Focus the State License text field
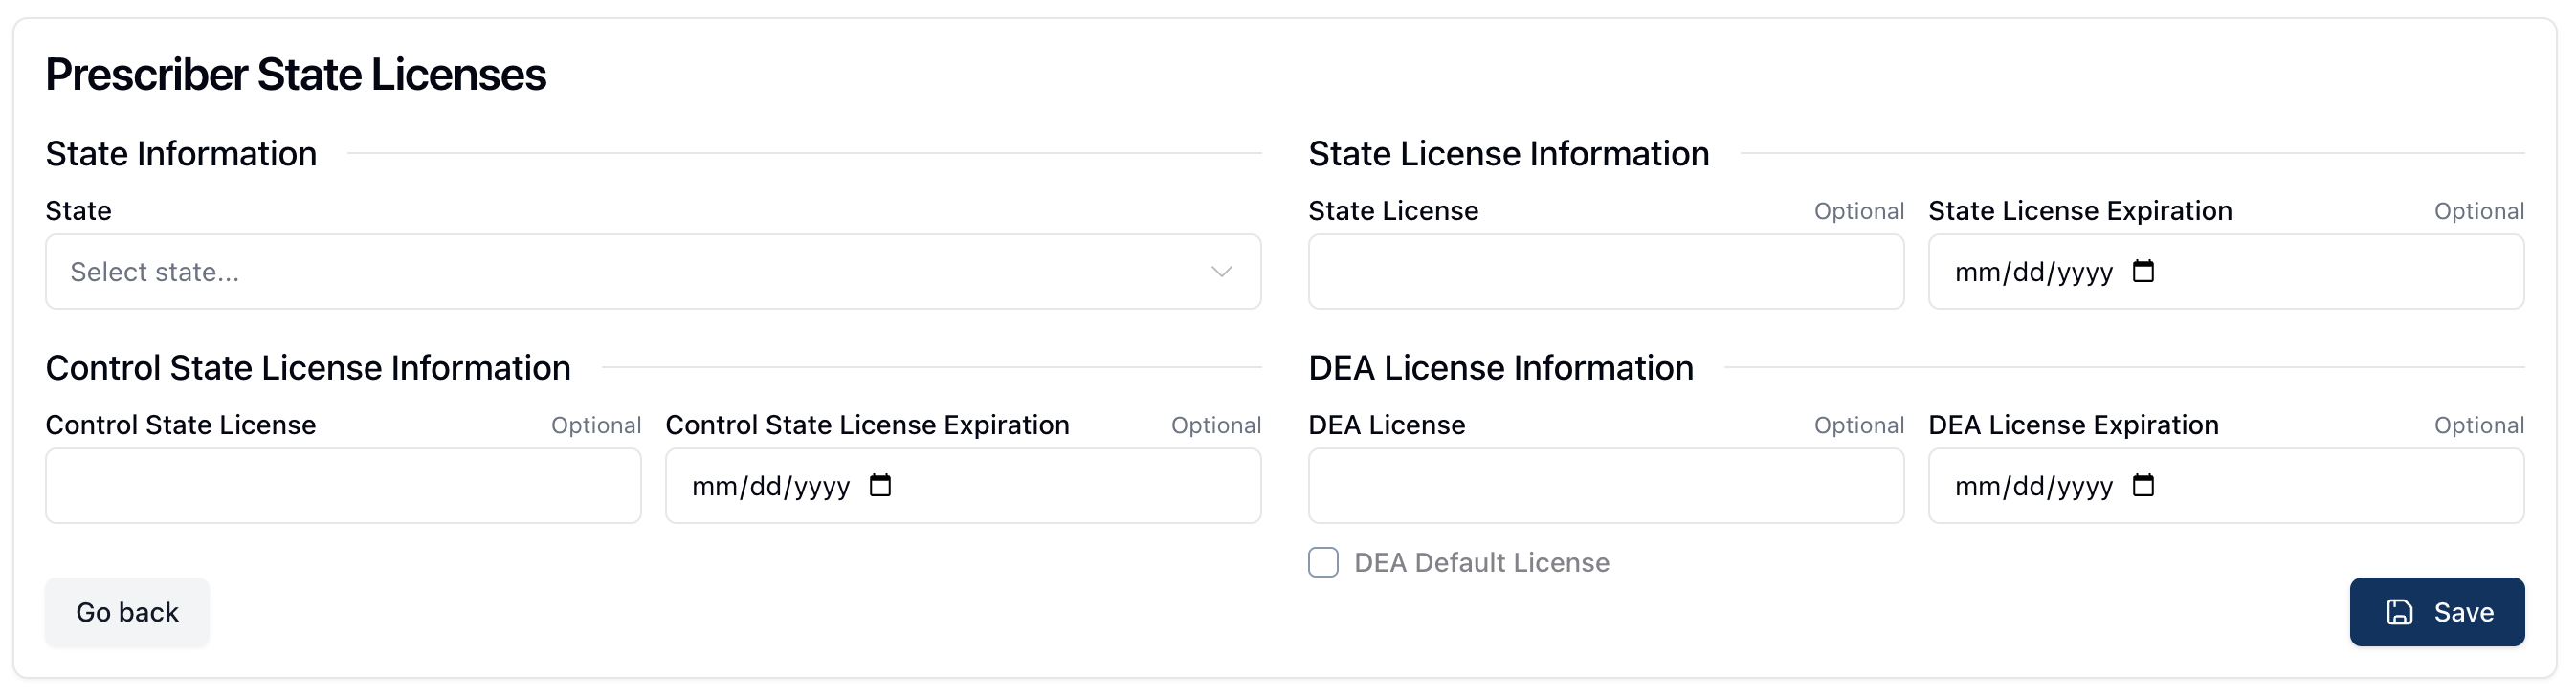 1605,272
